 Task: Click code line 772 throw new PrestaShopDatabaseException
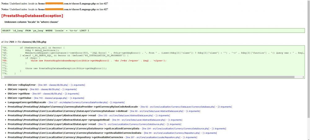coord(66,68)
